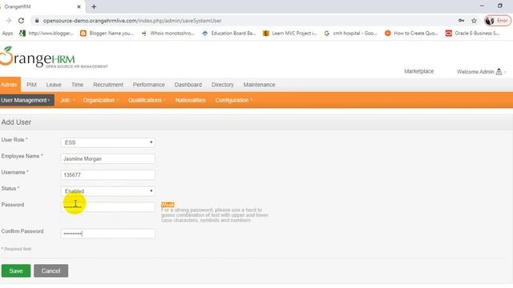Viewport: 513px width, 288px height.
Task: Restore the browser window size
Action: coord(500,6)
